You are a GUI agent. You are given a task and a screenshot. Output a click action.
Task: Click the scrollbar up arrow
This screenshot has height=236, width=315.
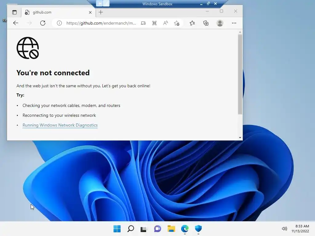(240, 32)
